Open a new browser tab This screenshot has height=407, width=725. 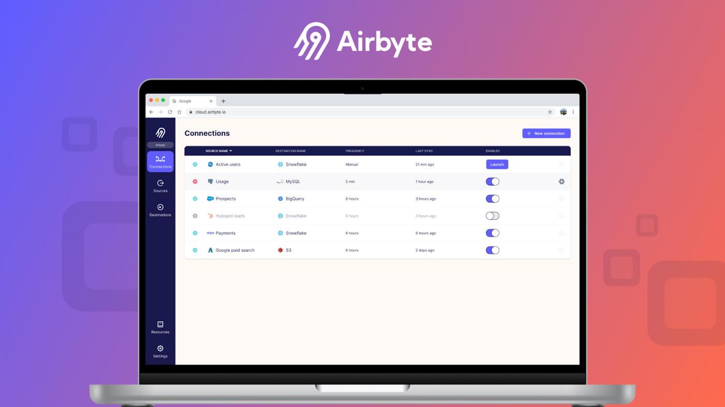[x=223, y=101]
